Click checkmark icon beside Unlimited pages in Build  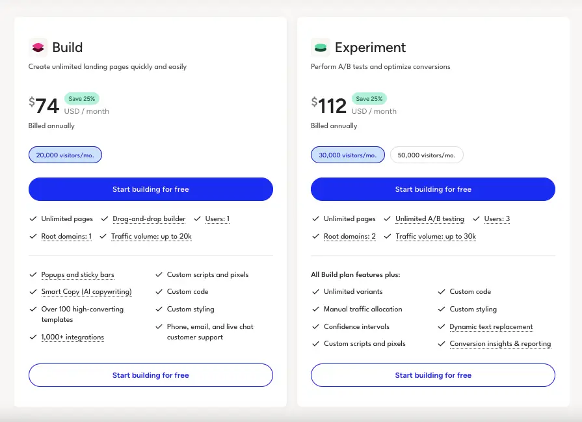point(33,218)
